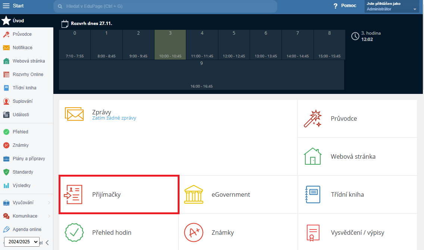Viewport: 424px width, 250px height.
Task: Open the Přijímačky tile label
Action: [106, 194]
